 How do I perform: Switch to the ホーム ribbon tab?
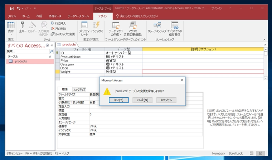(x=26, y=16)
